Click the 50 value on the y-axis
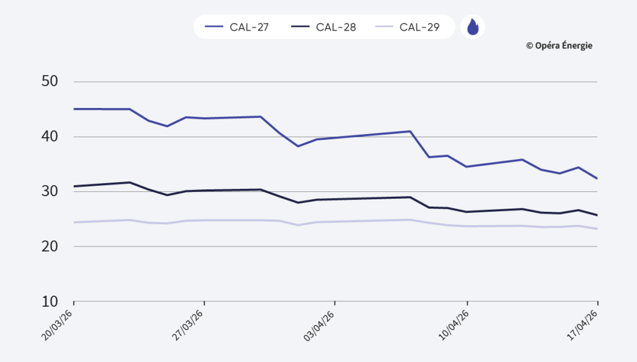 (x=49, y=82)
